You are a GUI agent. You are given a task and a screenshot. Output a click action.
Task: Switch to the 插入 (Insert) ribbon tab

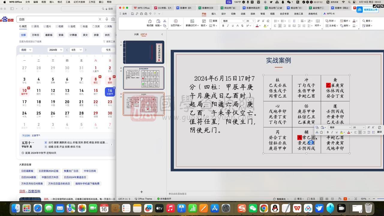coord(214,14)
